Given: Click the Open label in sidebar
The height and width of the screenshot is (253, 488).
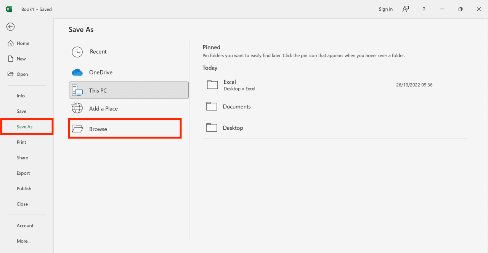Looking at the screenshot, I should [x=22, y=74].
